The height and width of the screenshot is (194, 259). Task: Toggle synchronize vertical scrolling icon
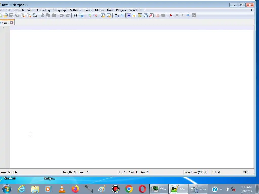tap(103, 15)
